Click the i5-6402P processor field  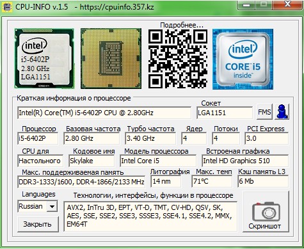38,138
